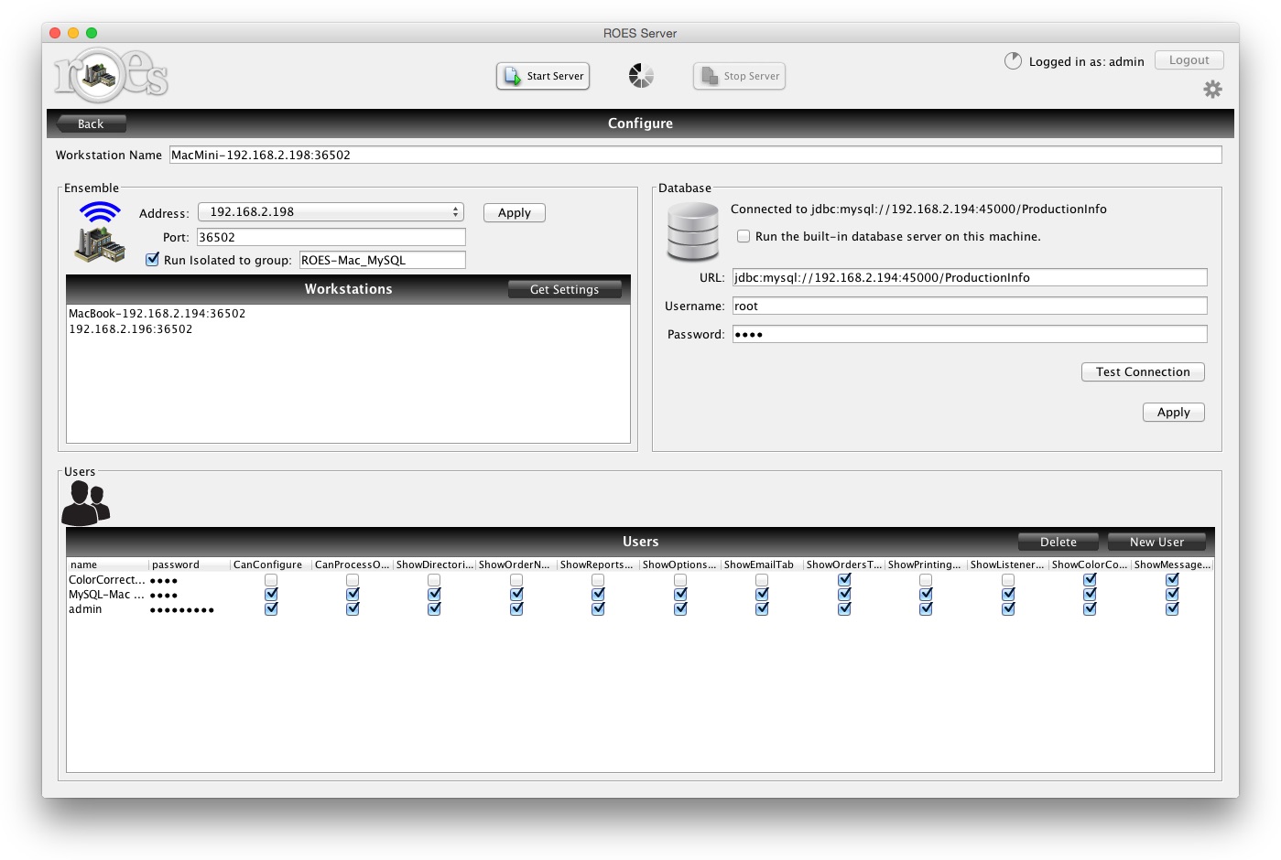Click the clock icon beside admin login status
Screen dimensions: 1281x860
click(x=1013, y=60)
